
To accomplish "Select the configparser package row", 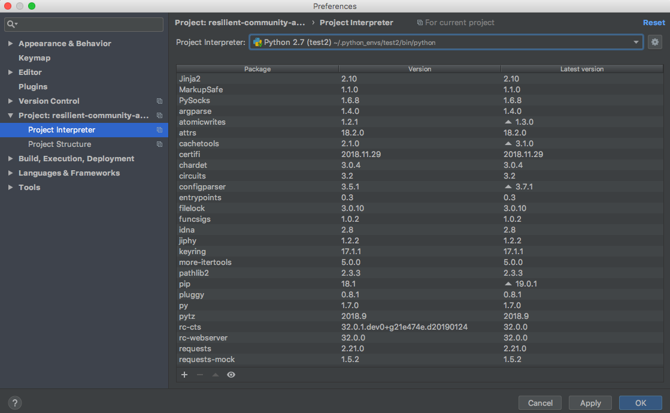I will pos(420,186).
